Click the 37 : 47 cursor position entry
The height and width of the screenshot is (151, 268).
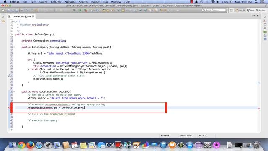(202, 135)
